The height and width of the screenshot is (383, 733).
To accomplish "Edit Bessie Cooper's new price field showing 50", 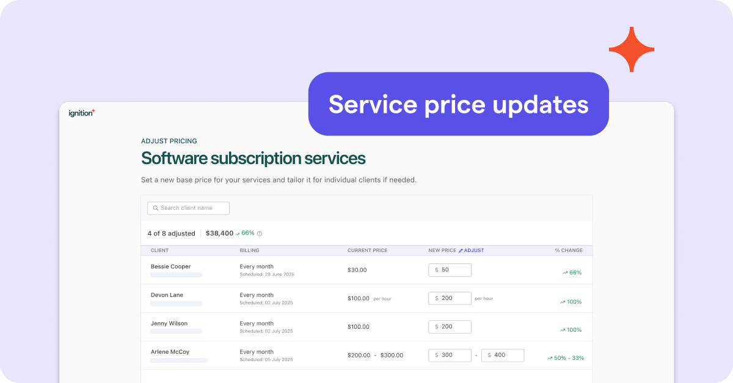I will point(454,270).
